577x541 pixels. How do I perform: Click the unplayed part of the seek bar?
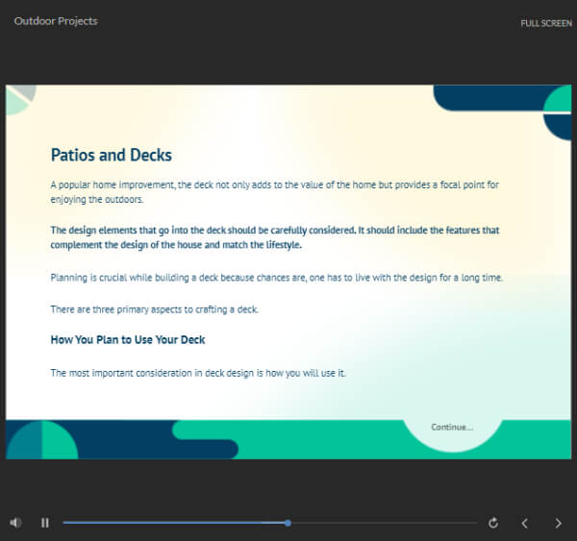tap(385, 523)
